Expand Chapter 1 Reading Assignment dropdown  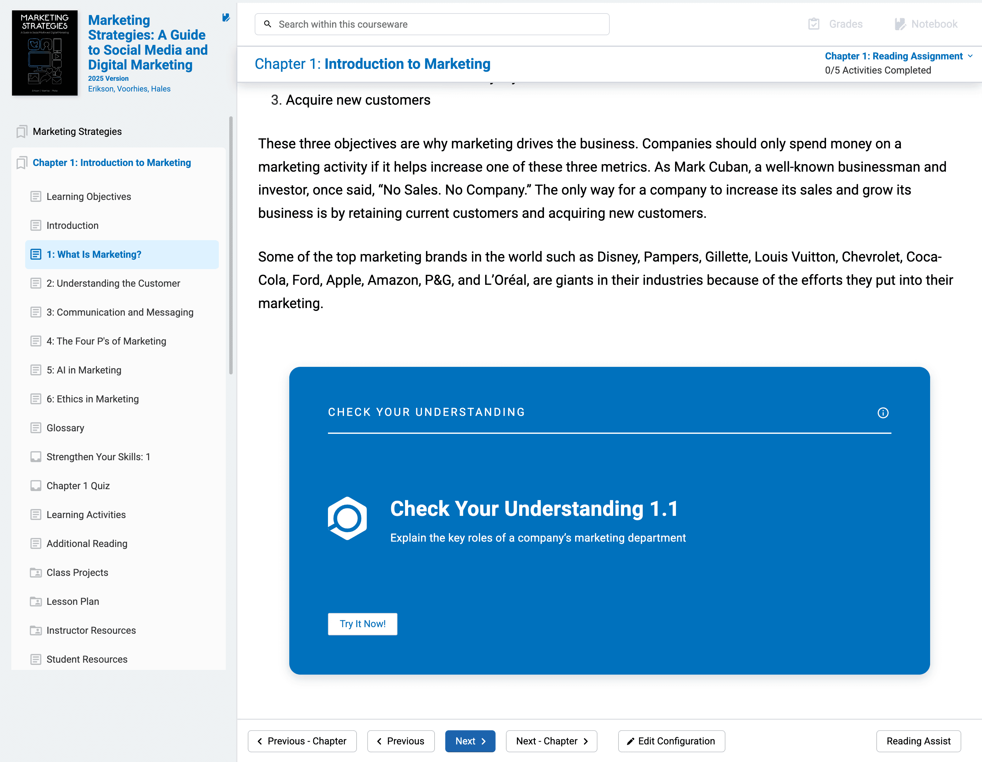969,56
